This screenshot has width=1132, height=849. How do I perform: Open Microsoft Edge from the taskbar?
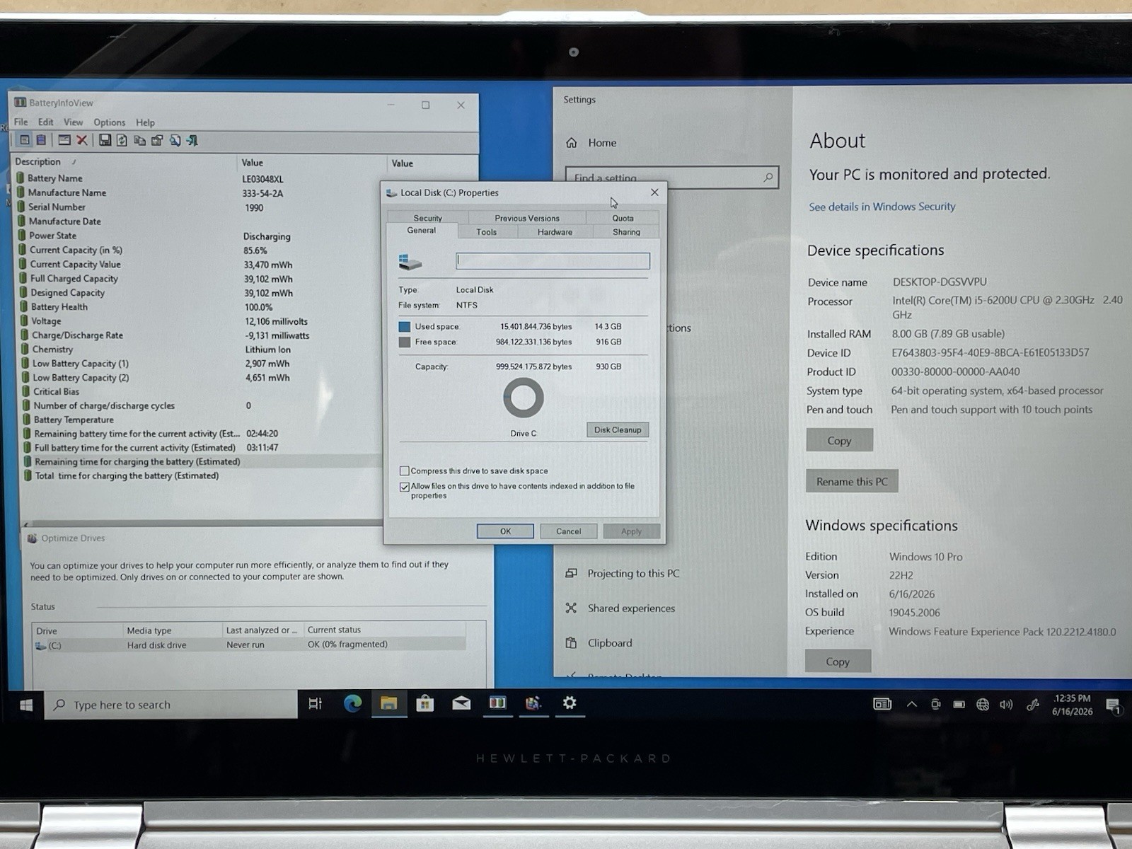tap(352, 703)
